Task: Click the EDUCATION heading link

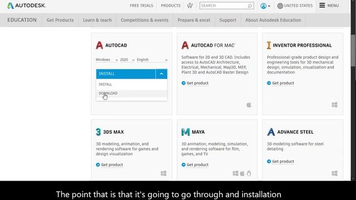Action: click(x=22, y=20)
